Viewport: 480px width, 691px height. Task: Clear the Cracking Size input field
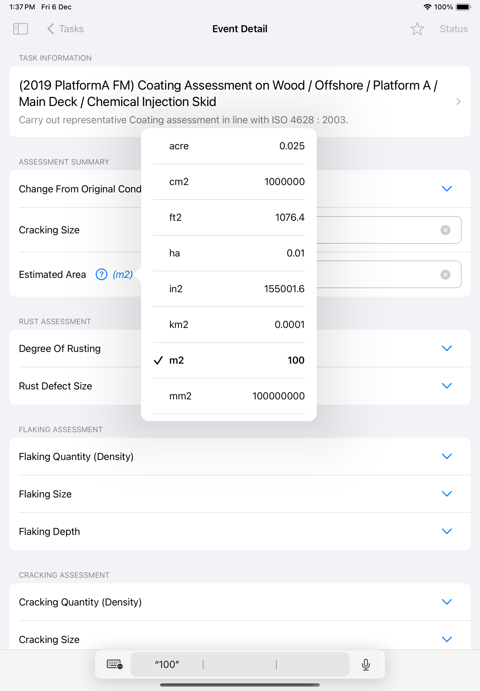click(445, 230)
